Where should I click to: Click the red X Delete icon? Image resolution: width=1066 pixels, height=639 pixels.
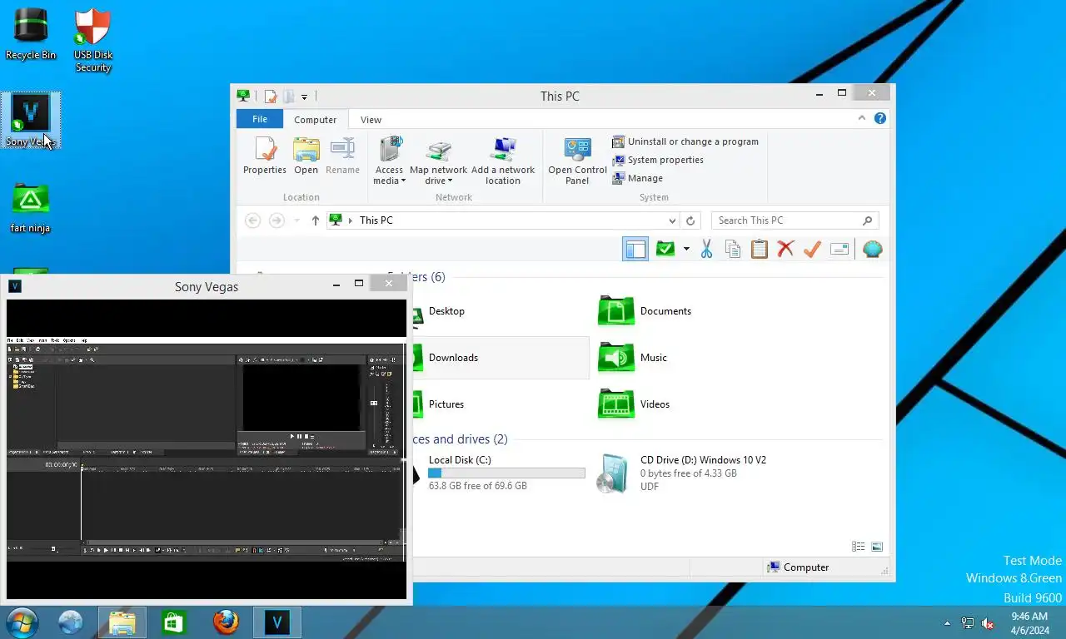pyautogui.click(x=785, y=249)
